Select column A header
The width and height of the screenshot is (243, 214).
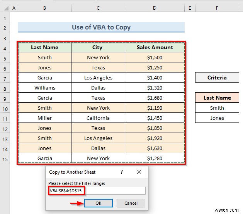click(x=14, y=8)
